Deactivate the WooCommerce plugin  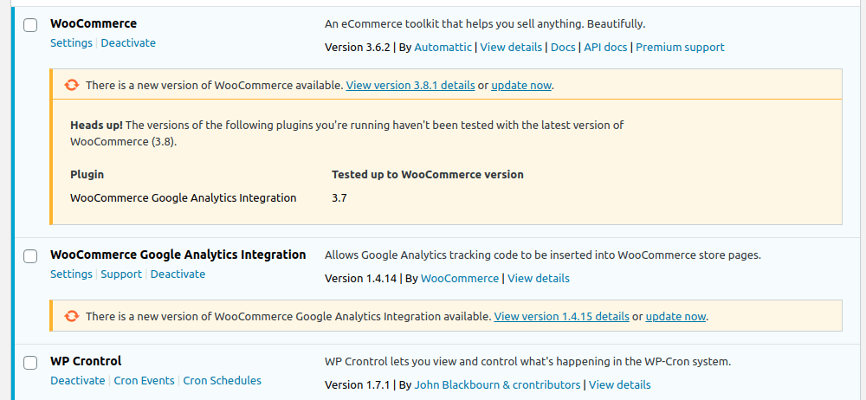[128, 42]
